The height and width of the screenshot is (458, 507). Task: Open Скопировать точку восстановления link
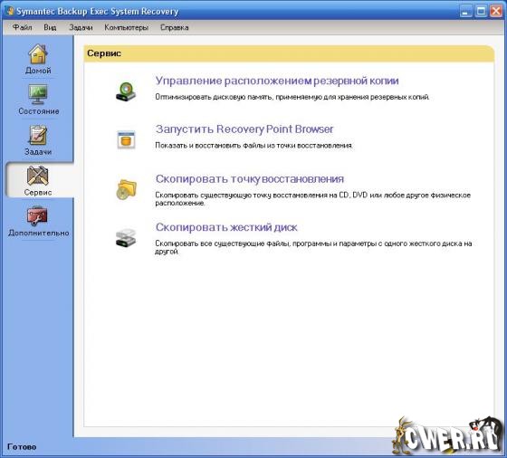point(250,178)
